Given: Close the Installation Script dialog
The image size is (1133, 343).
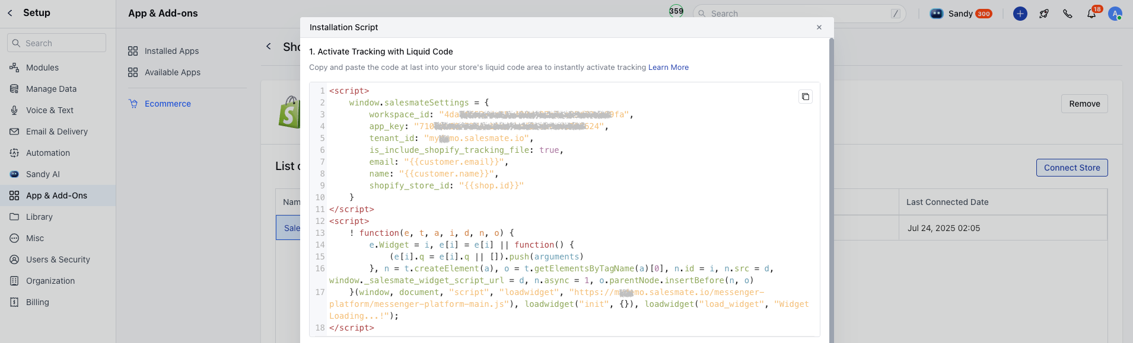Looking at the screenshot, I should (x=819, y=27).
